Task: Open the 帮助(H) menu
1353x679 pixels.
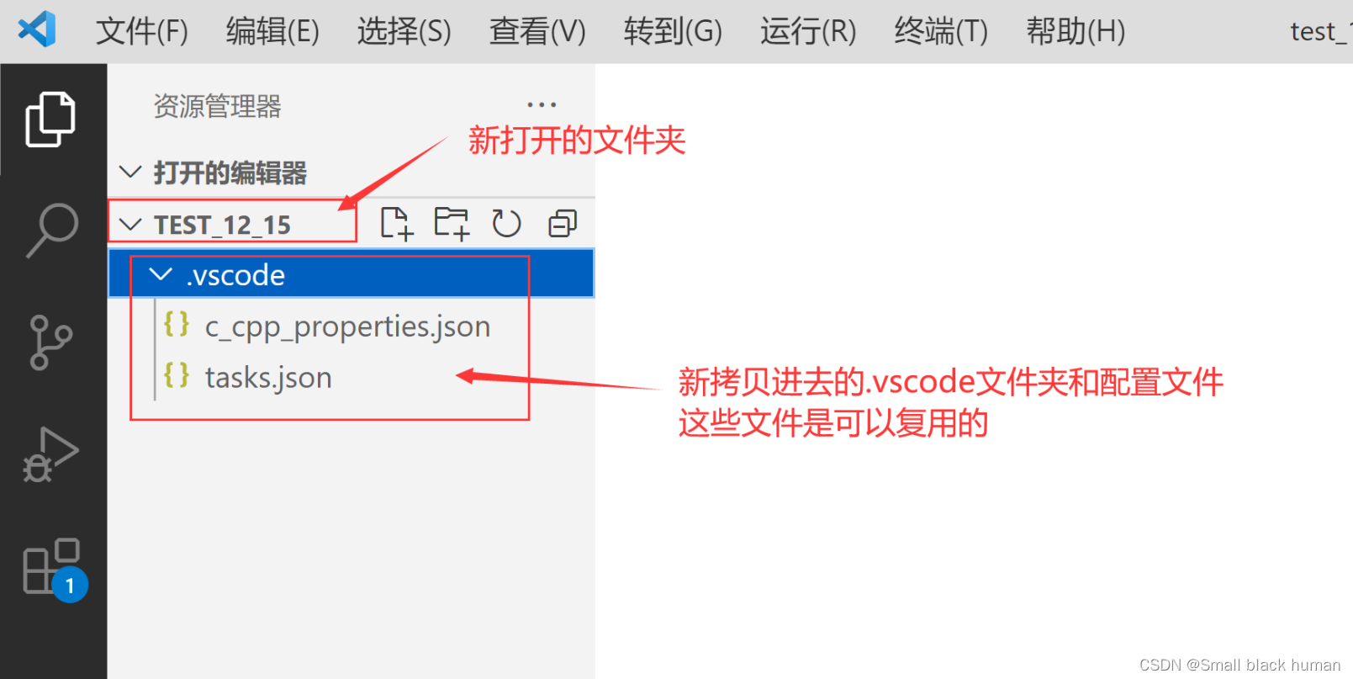Action: [x=1076, y=31]
